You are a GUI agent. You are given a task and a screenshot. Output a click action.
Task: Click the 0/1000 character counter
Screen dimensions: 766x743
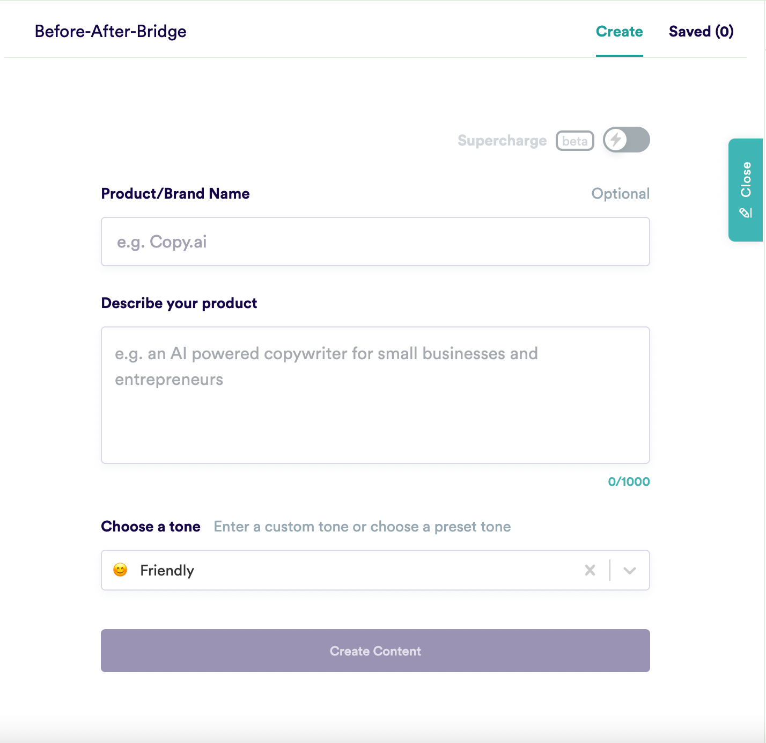point(629,482)
